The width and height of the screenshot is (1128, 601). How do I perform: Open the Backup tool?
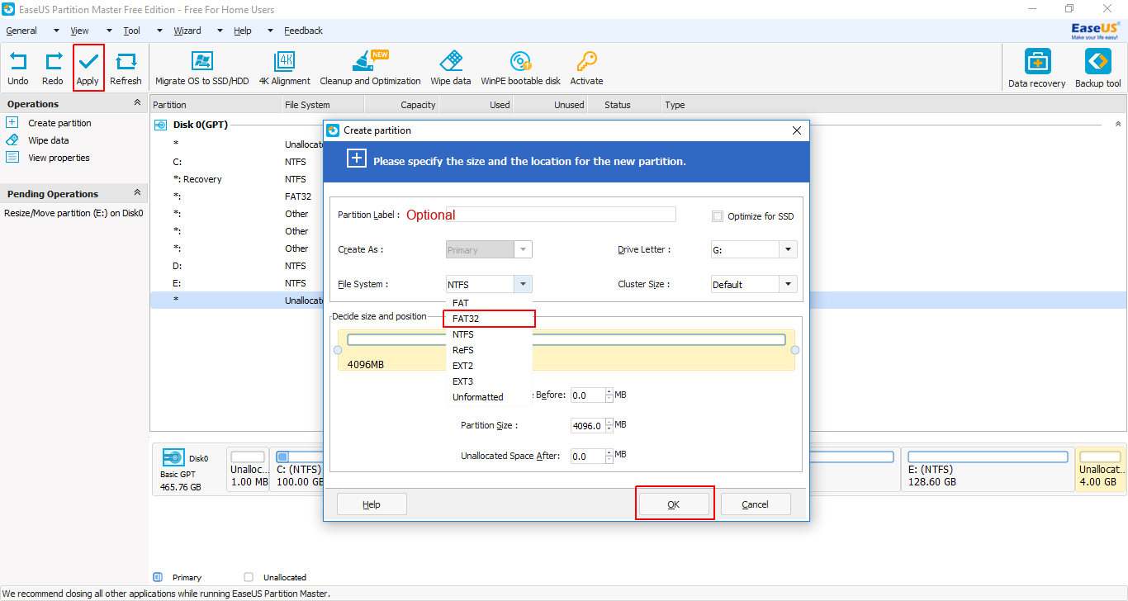(x=1097, y=69)
